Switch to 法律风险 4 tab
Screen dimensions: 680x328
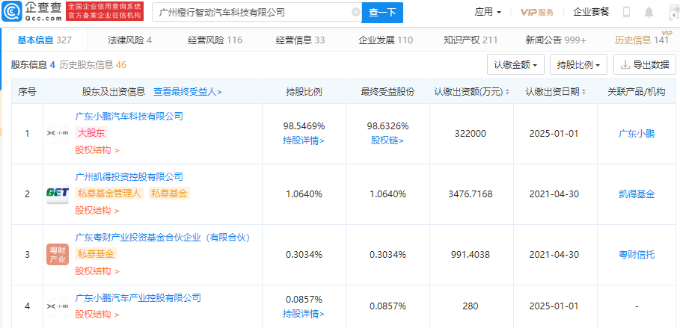[x=129, y=40]
